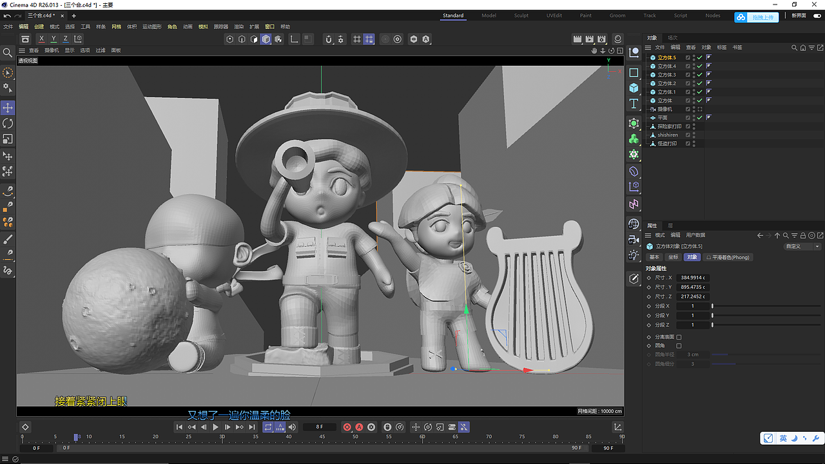Enable the 圆角 checkbox
The height and width of the screenshot is (464, 825).
point(679,346)
